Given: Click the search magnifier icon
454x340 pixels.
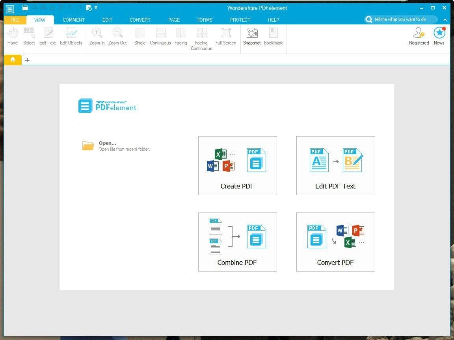Looking at the screenshot, I should coord(368,19).
